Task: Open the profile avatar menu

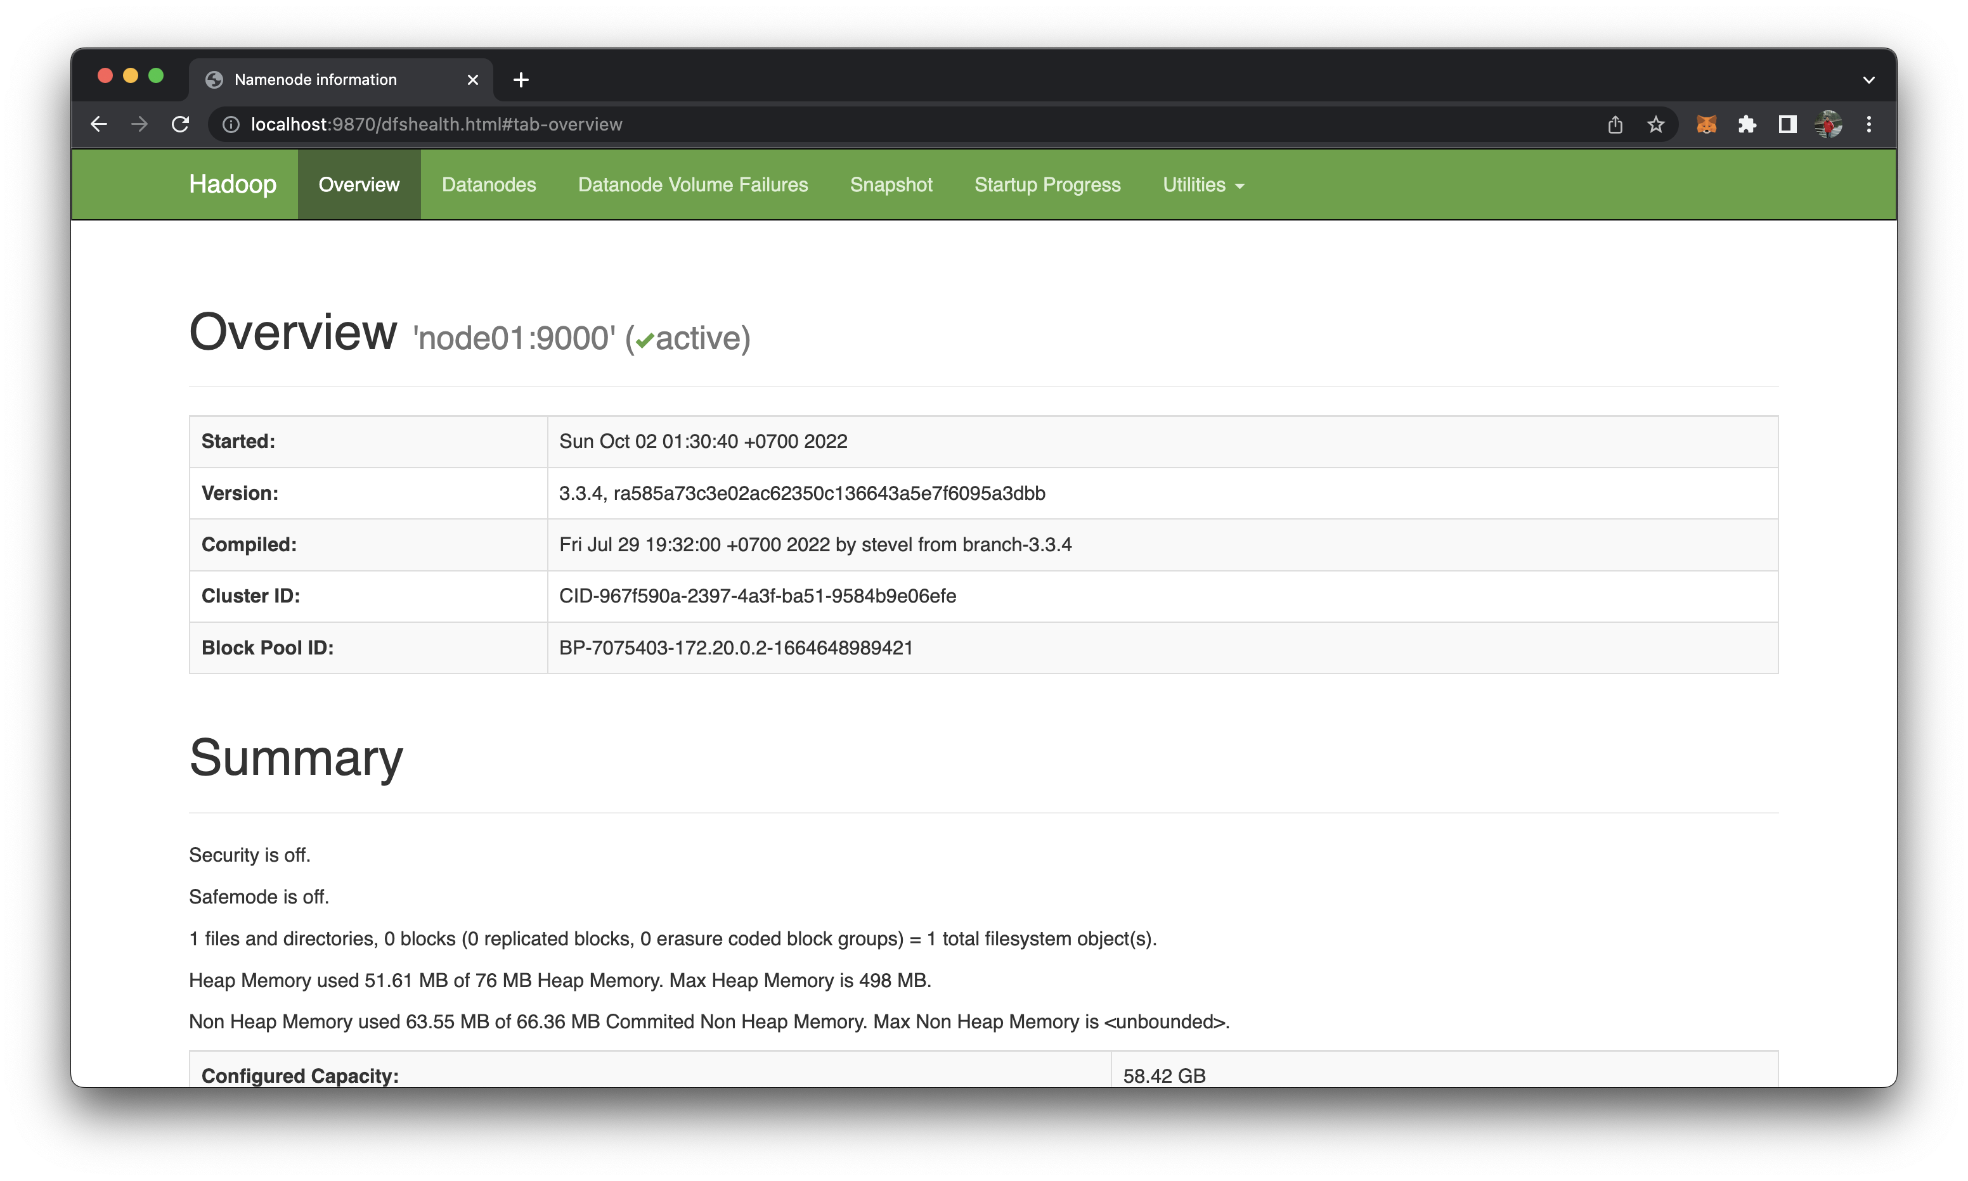Action: pyautogui.click(x=1829, y=124)
